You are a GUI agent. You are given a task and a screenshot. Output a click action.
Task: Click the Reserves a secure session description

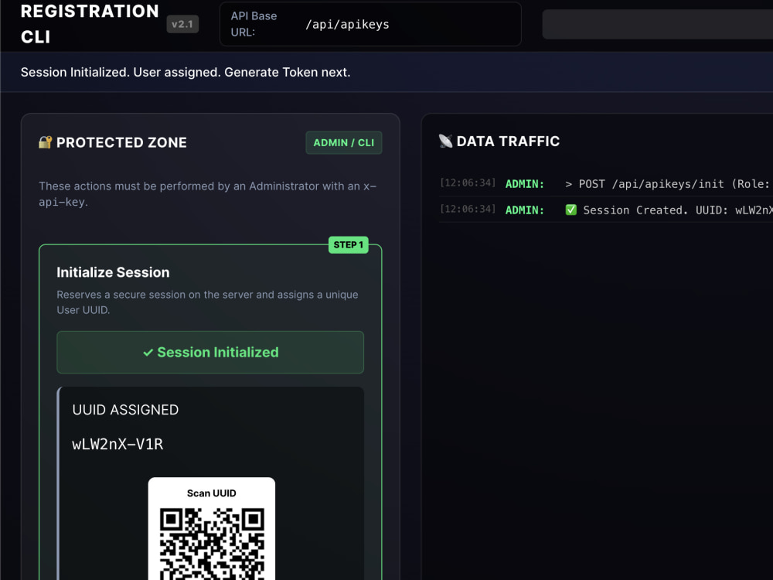pos(207,302)
